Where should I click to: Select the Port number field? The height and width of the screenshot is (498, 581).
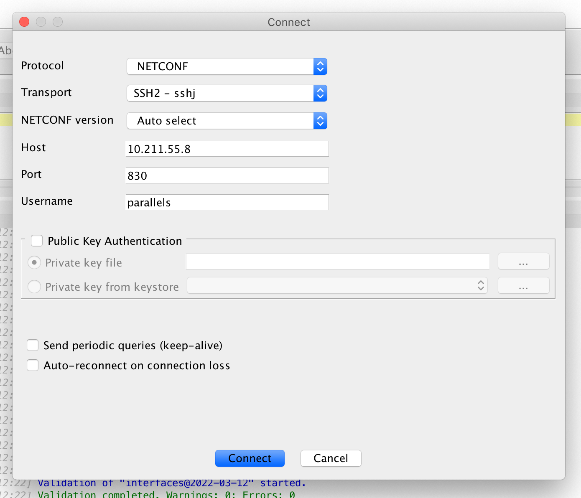(227, 175)
